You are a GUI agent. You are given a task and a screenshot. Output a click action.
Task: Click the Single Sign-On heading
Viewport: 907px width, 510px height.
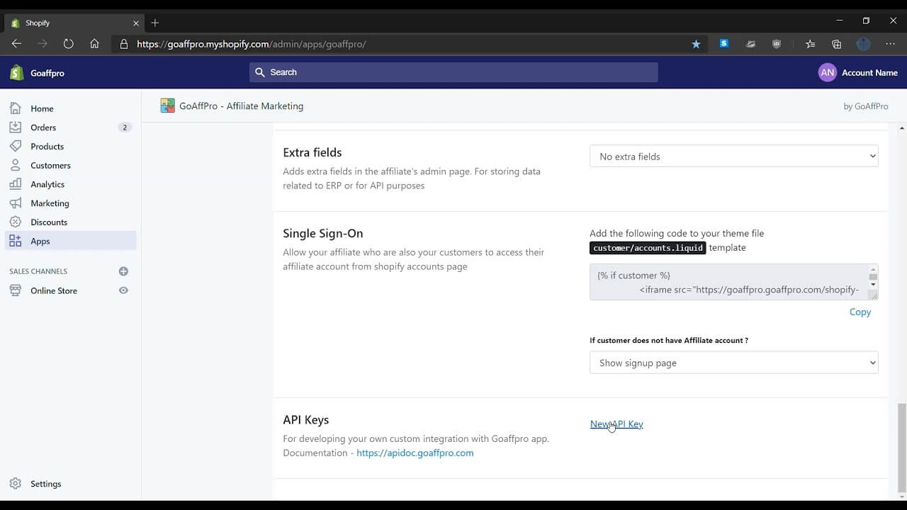click(x=322, y=233)
